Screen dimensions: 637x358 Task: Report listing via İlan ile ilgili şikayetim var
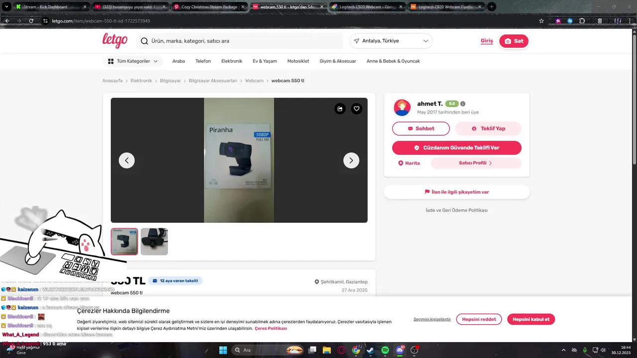pyautogui.click(x=457, y=192)
